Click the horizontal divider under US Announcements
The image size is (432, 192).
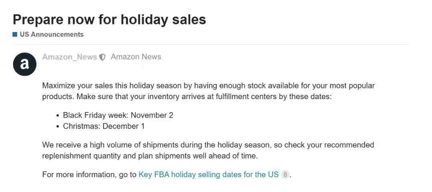pyautogui.click(x=209, y=44)
